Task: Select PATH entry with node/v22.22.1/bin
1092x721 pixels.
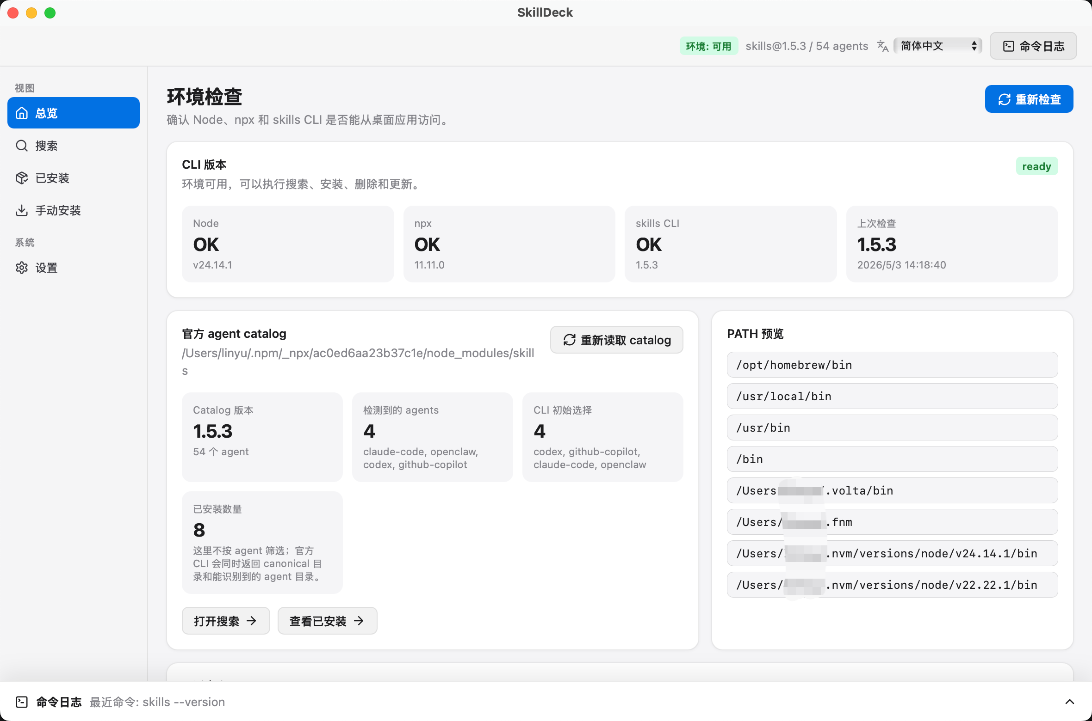Action: (892, 585)
